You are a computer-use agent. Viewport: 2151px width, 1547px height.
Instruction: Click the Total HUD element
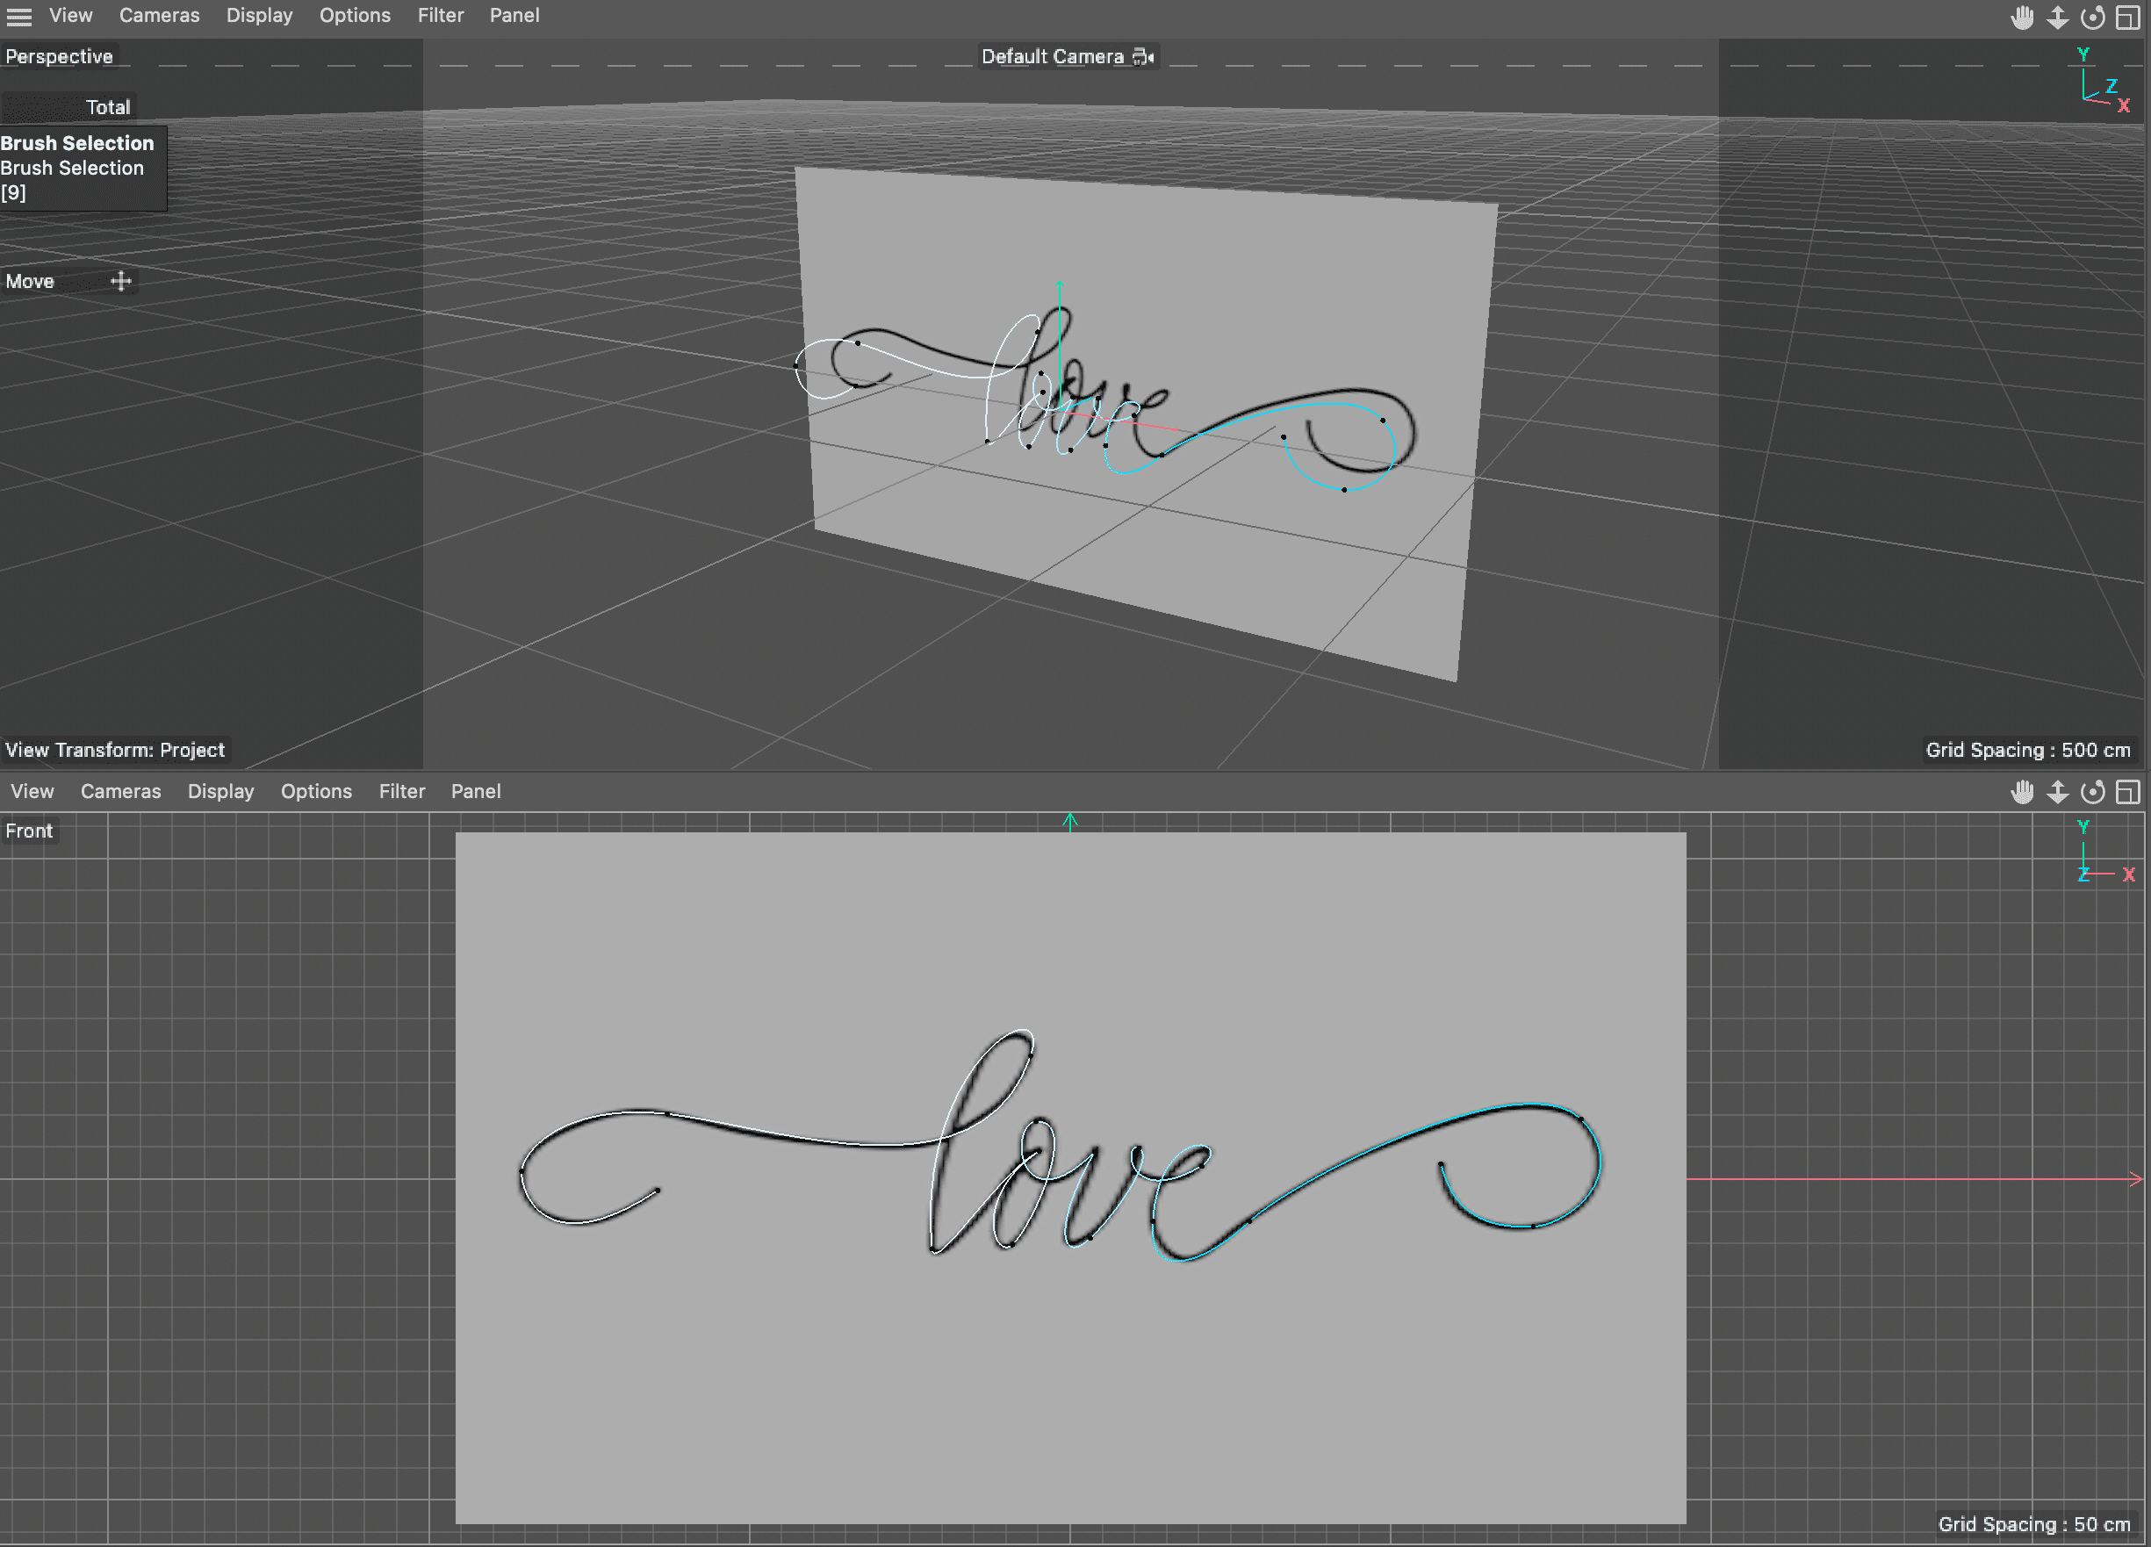107,107
